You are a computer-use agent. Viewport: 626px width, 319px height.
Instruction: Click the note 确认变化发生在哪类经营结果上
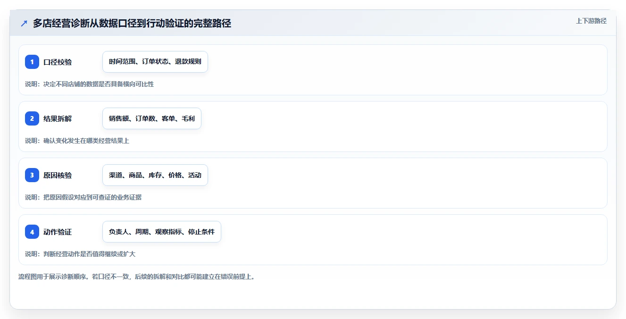click(x=86, y=141)
